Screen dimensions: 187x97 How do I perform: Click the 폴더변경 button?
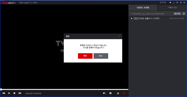click(x=177, y=14)
